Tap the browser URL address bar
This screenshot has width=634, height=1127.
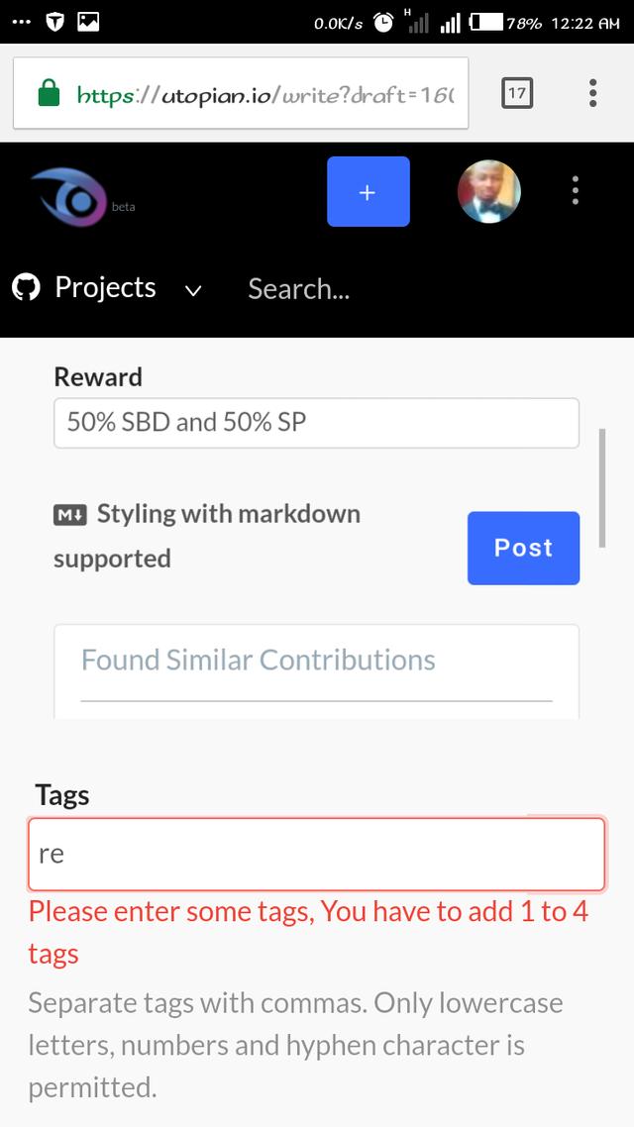[x=265, y=95]
